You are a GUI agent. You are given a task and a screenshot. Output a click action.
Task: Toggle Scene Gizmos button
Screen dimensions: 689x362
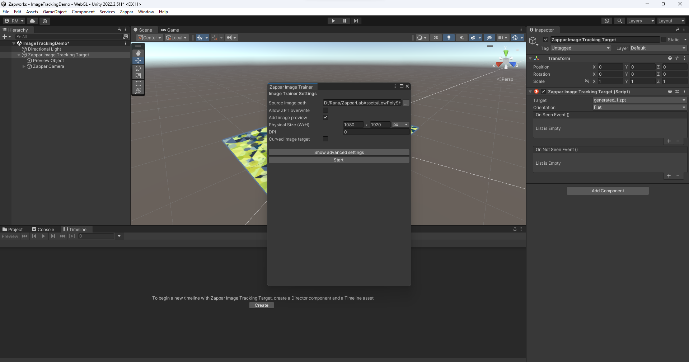(x=515, y=38)
